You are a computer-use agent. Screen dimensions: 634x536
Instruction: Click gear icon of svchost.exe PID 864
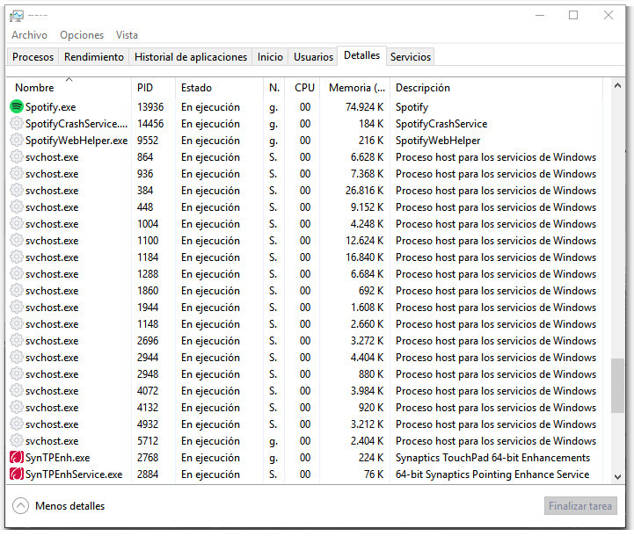pos(17,157)
